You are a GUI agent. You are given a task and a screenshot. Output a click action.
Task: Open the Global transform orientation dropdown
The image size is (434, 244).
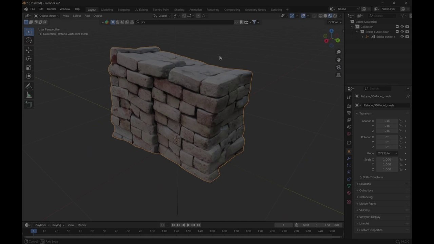point(162,16)
